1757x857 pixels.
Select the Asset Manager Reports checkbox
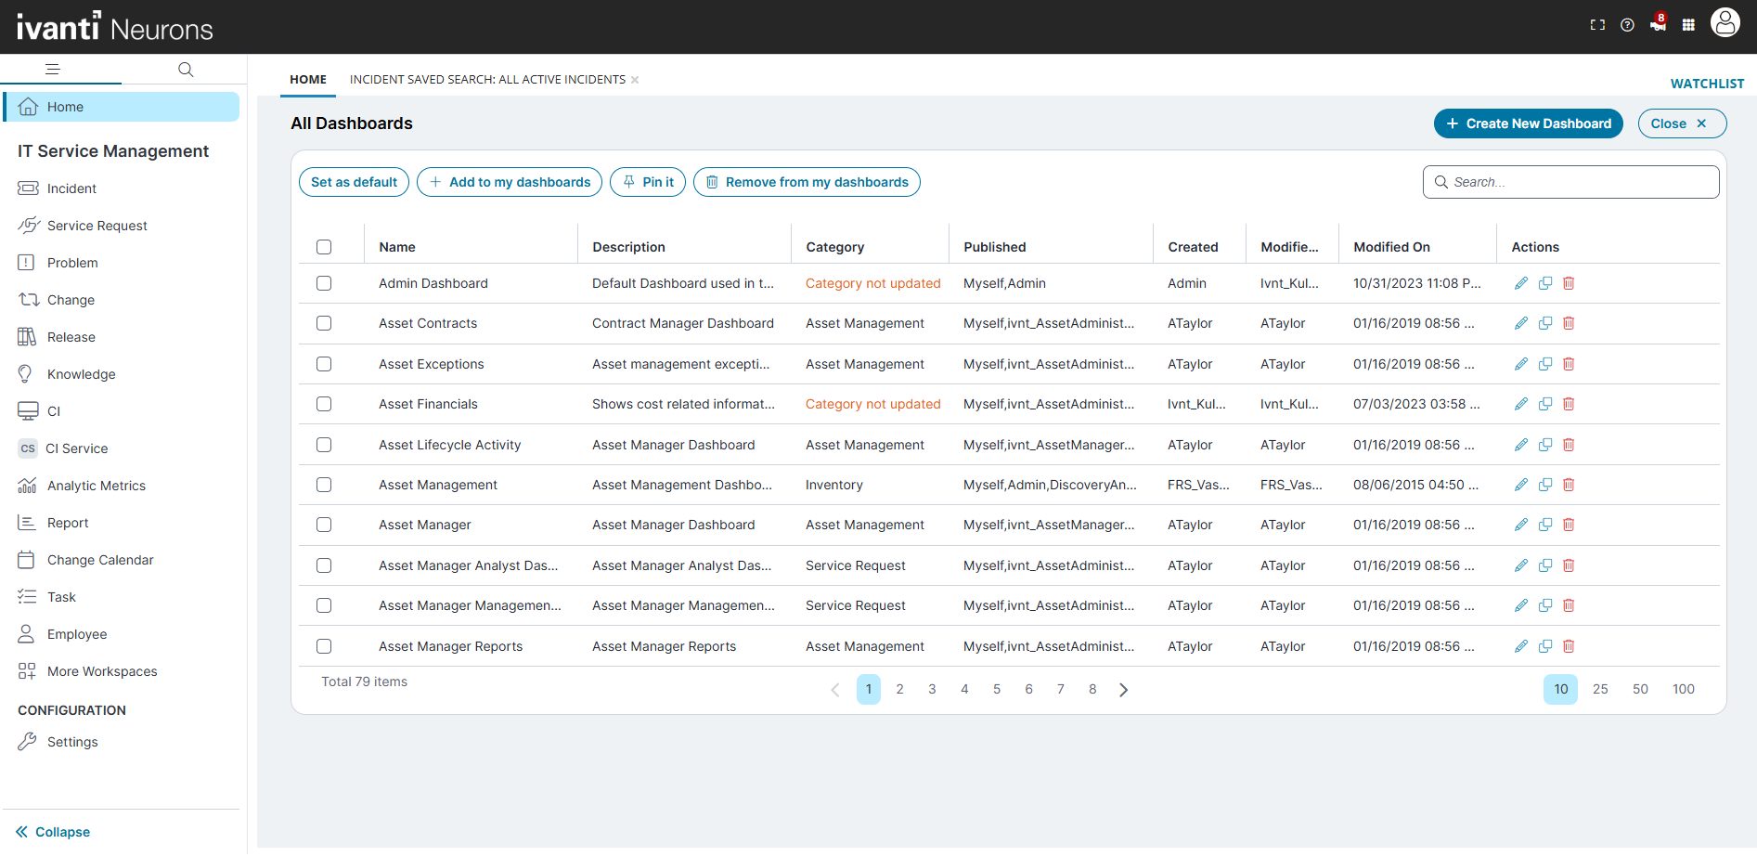click(x=324, y=646)
